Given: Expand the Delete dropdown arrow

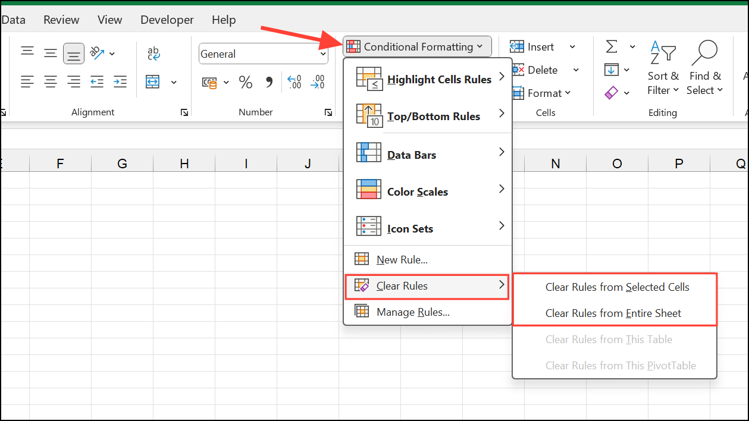Looking at the screenshot, I should point(575,70).
